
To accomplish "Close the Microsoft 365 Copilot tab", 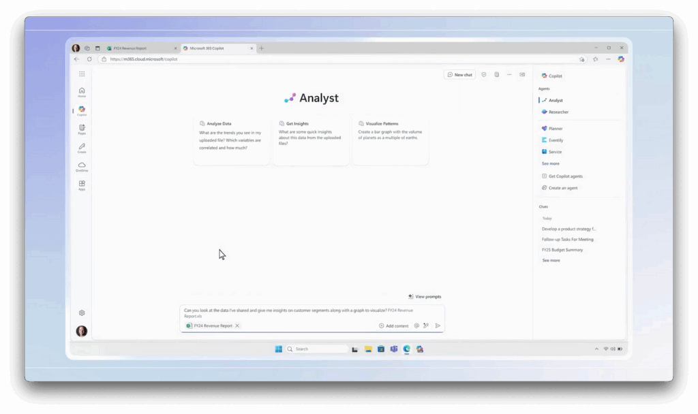I will 252,48.
